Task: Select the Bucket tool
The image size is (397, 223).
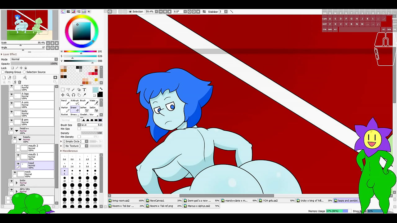Action: point(65,115)
